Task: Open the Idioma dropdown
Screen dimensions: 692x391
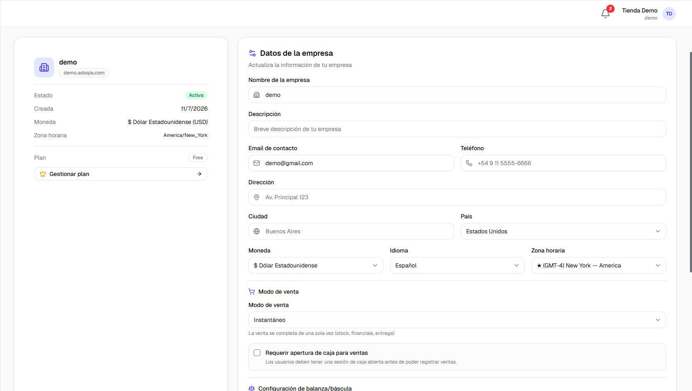Action: (x=457, y=265)
